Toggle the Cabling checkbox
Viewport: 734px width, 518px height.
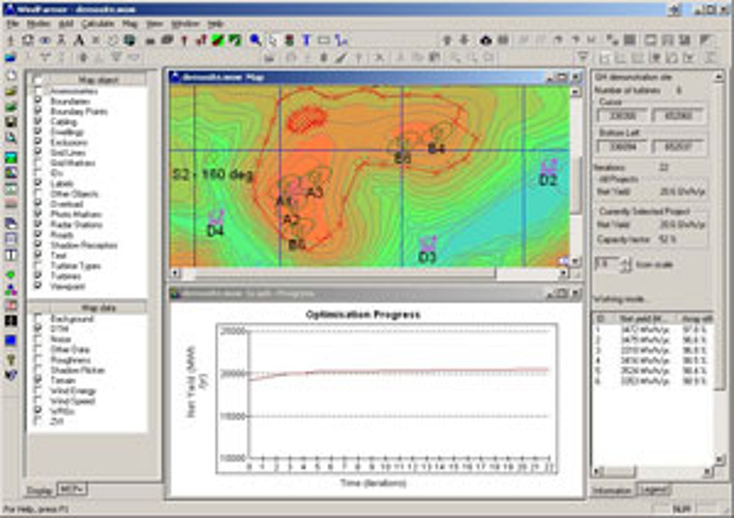point(39,122)
